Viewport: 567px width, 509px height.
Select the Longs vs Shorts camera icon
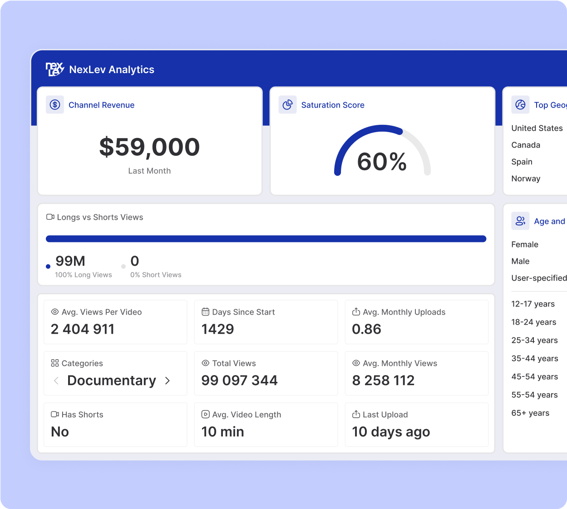[50, 217]
